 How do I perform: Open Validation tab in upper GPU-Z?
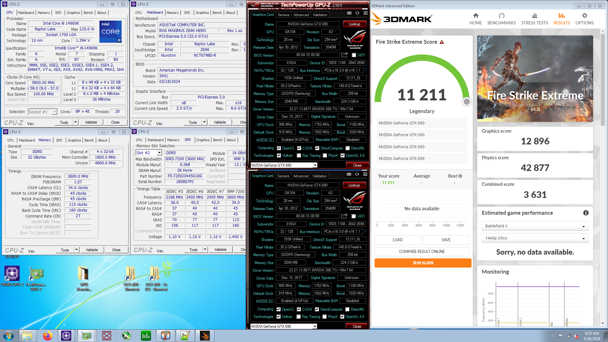click(x=320, y=15)
